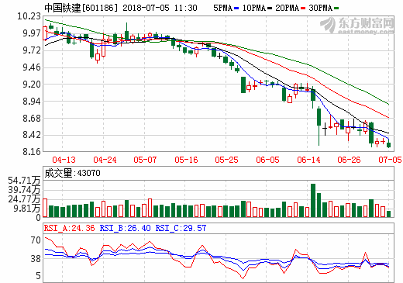Click the 30PMA legend label
Screen dimensions: 403x283
click(320, 8)
